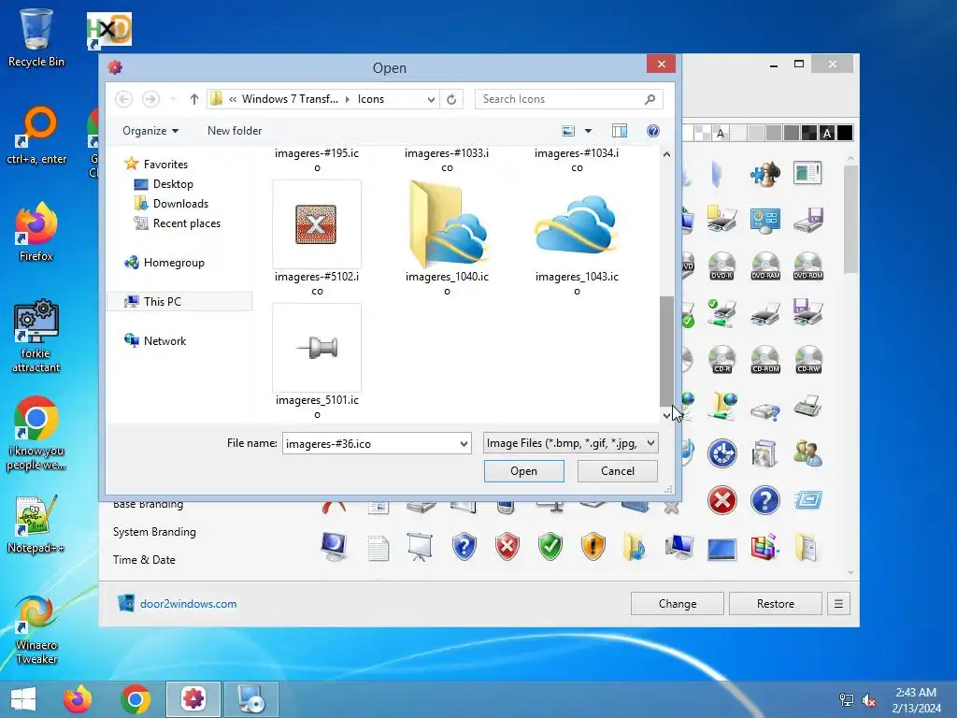
Task: Click the File name input field
Action: [370, 443]
